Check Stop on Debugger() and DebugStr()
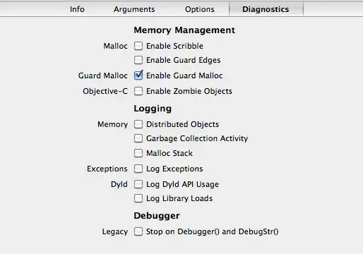This screenshot has height=254, width=363. click(x=138, y=231)
